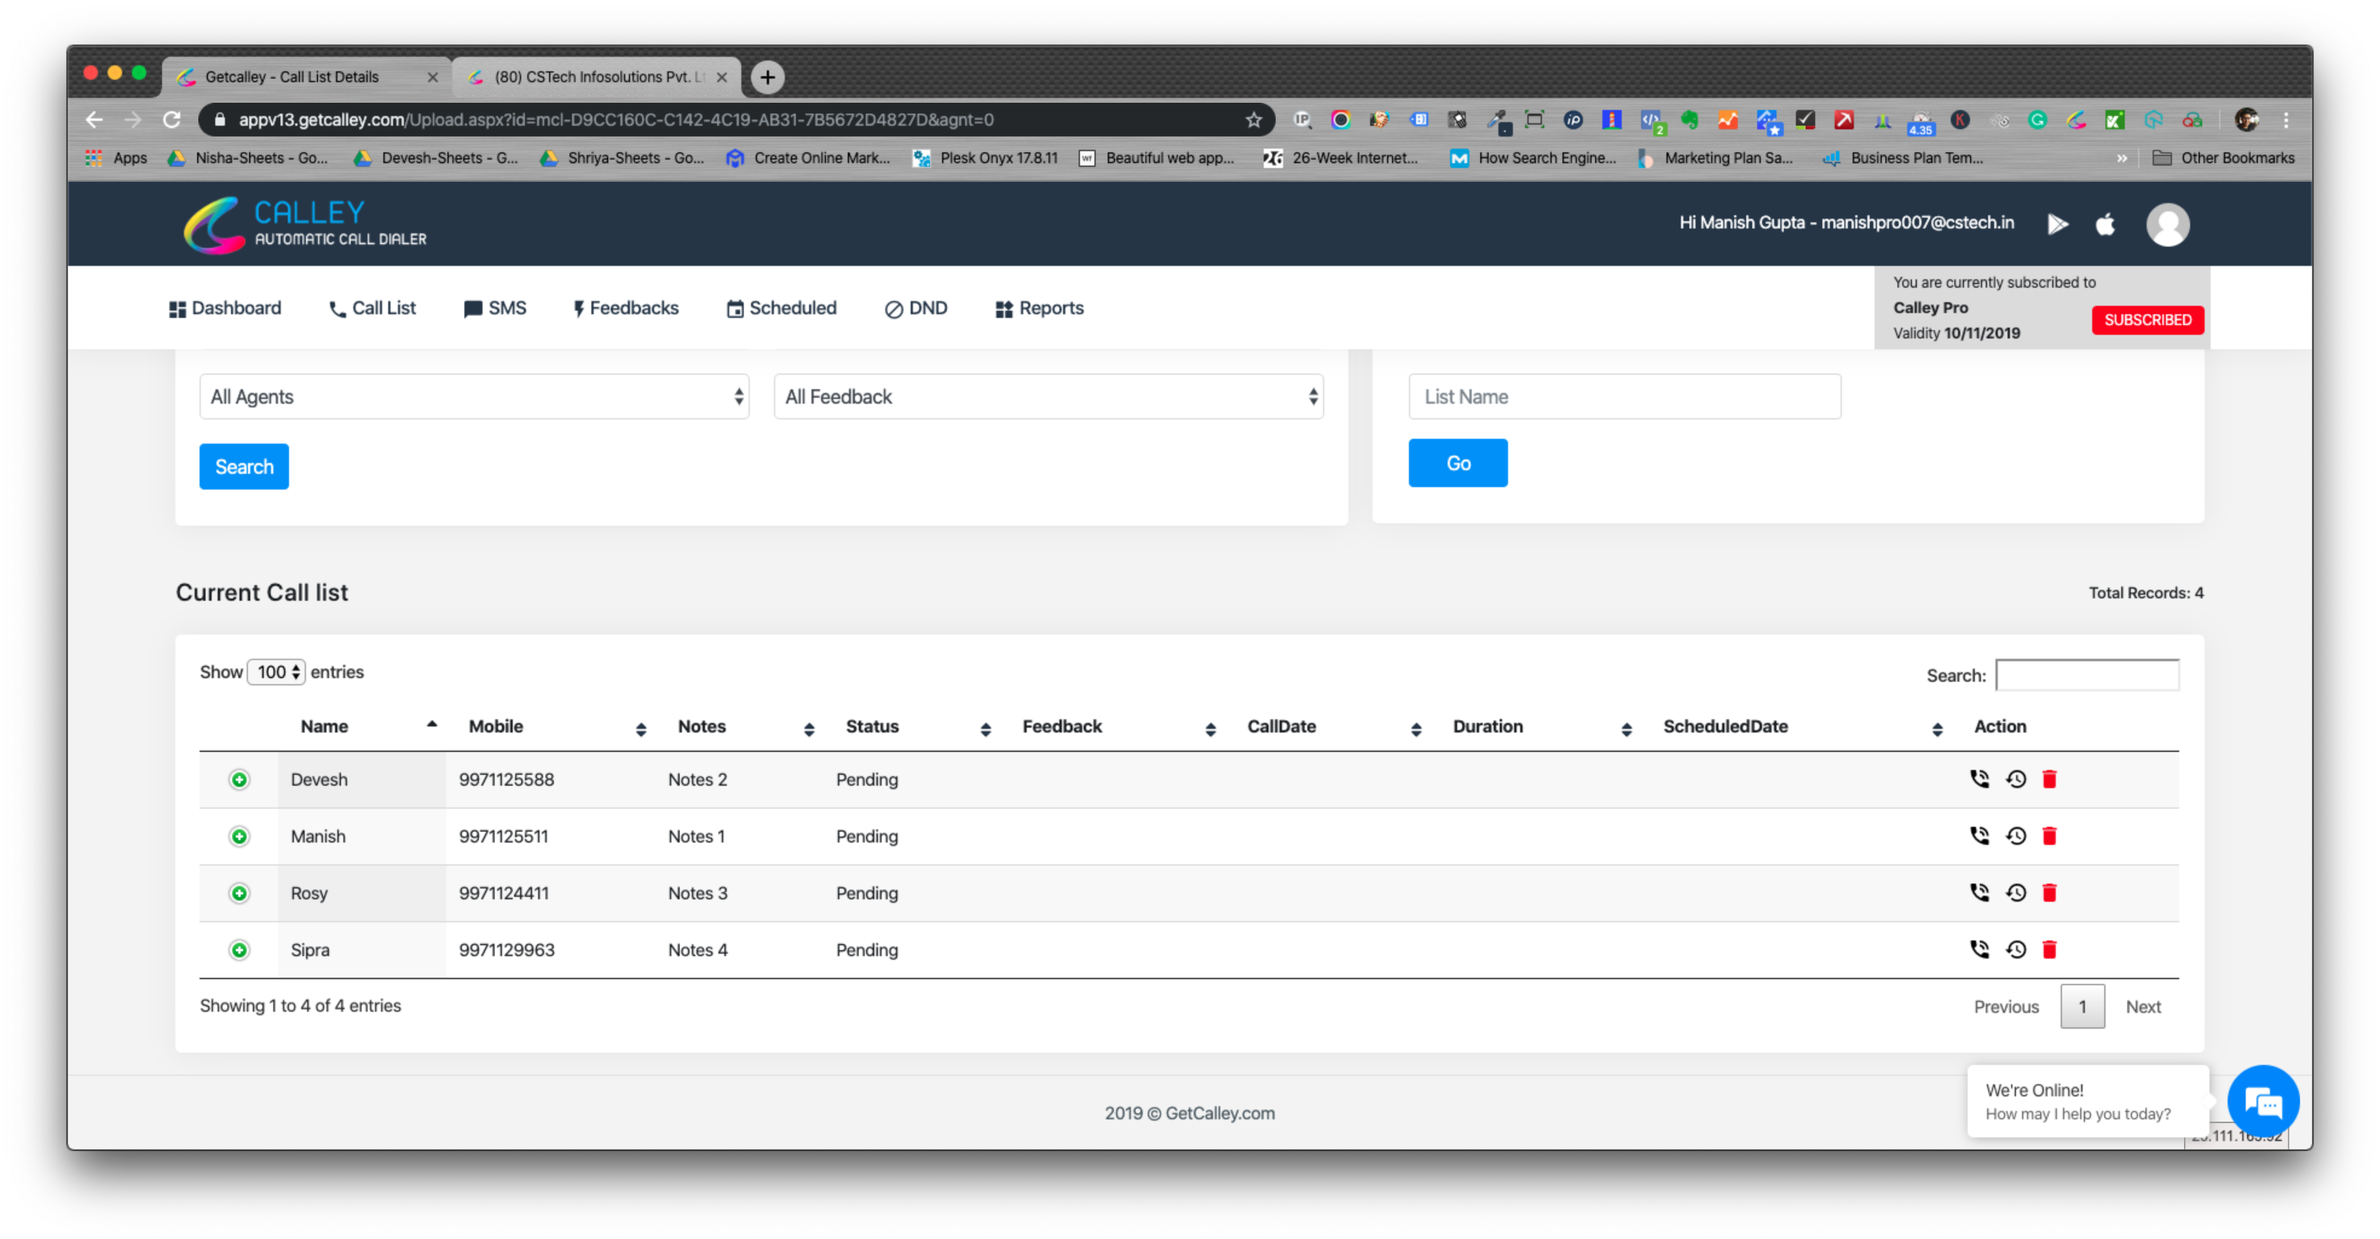Expand the Devesh row details
Viewport: 2380px width, 1239px height.
tap(239, 780)
